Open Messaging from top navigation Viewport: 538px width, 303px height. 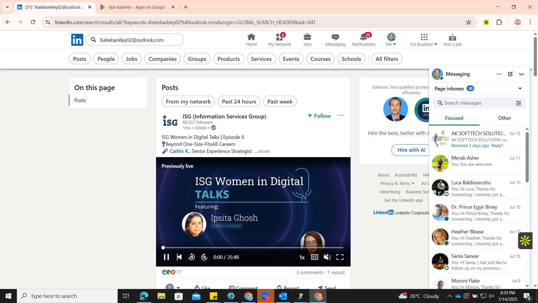pos(335,40)
